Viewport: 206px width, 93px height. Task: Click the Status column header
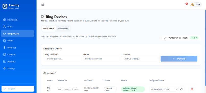pyautogui.click(x=124, y=81)
